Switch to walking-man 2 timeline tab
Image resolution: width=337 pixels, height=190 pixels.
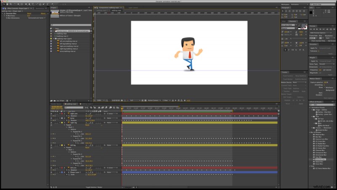point(86,104)
